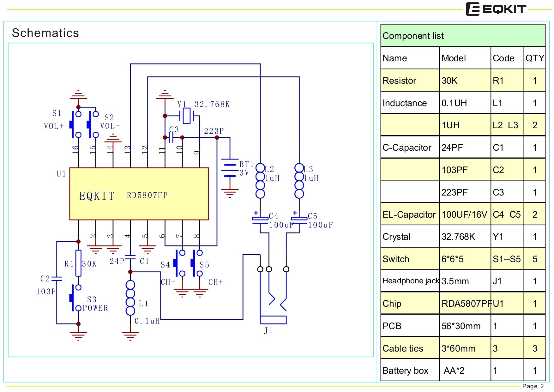Click the RDA5807PF model cell

[x=465, y=304]
